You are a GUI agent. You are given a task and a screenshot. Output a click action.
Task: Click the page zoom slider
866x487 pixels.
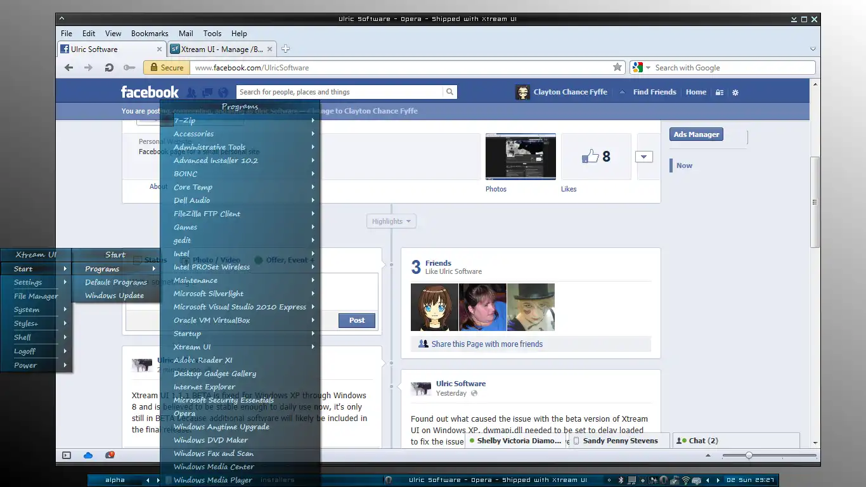pyautogui.click(x=769, y=455)
